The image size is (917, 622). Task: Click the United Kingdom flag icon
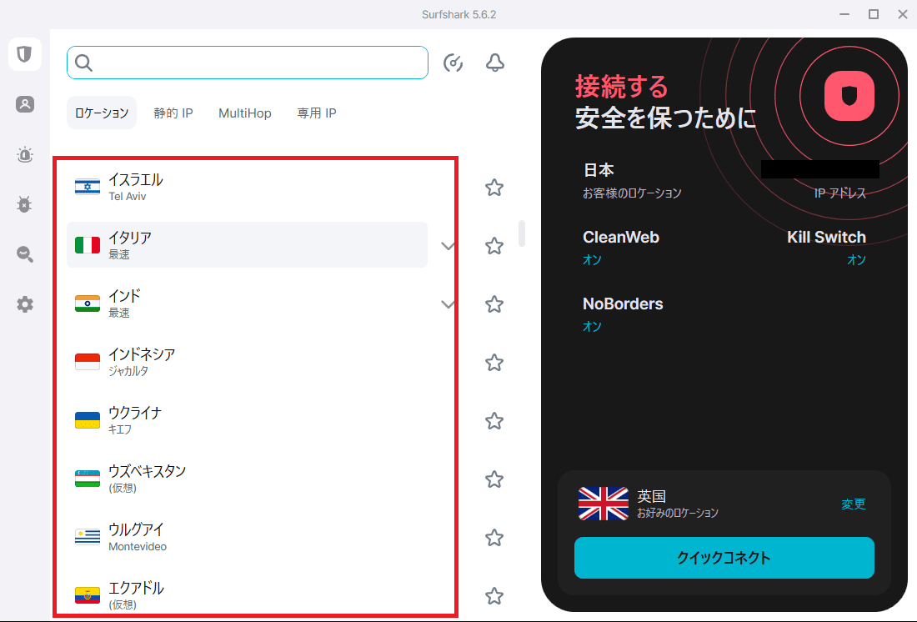pyautogui.click(x=603, y=504)
